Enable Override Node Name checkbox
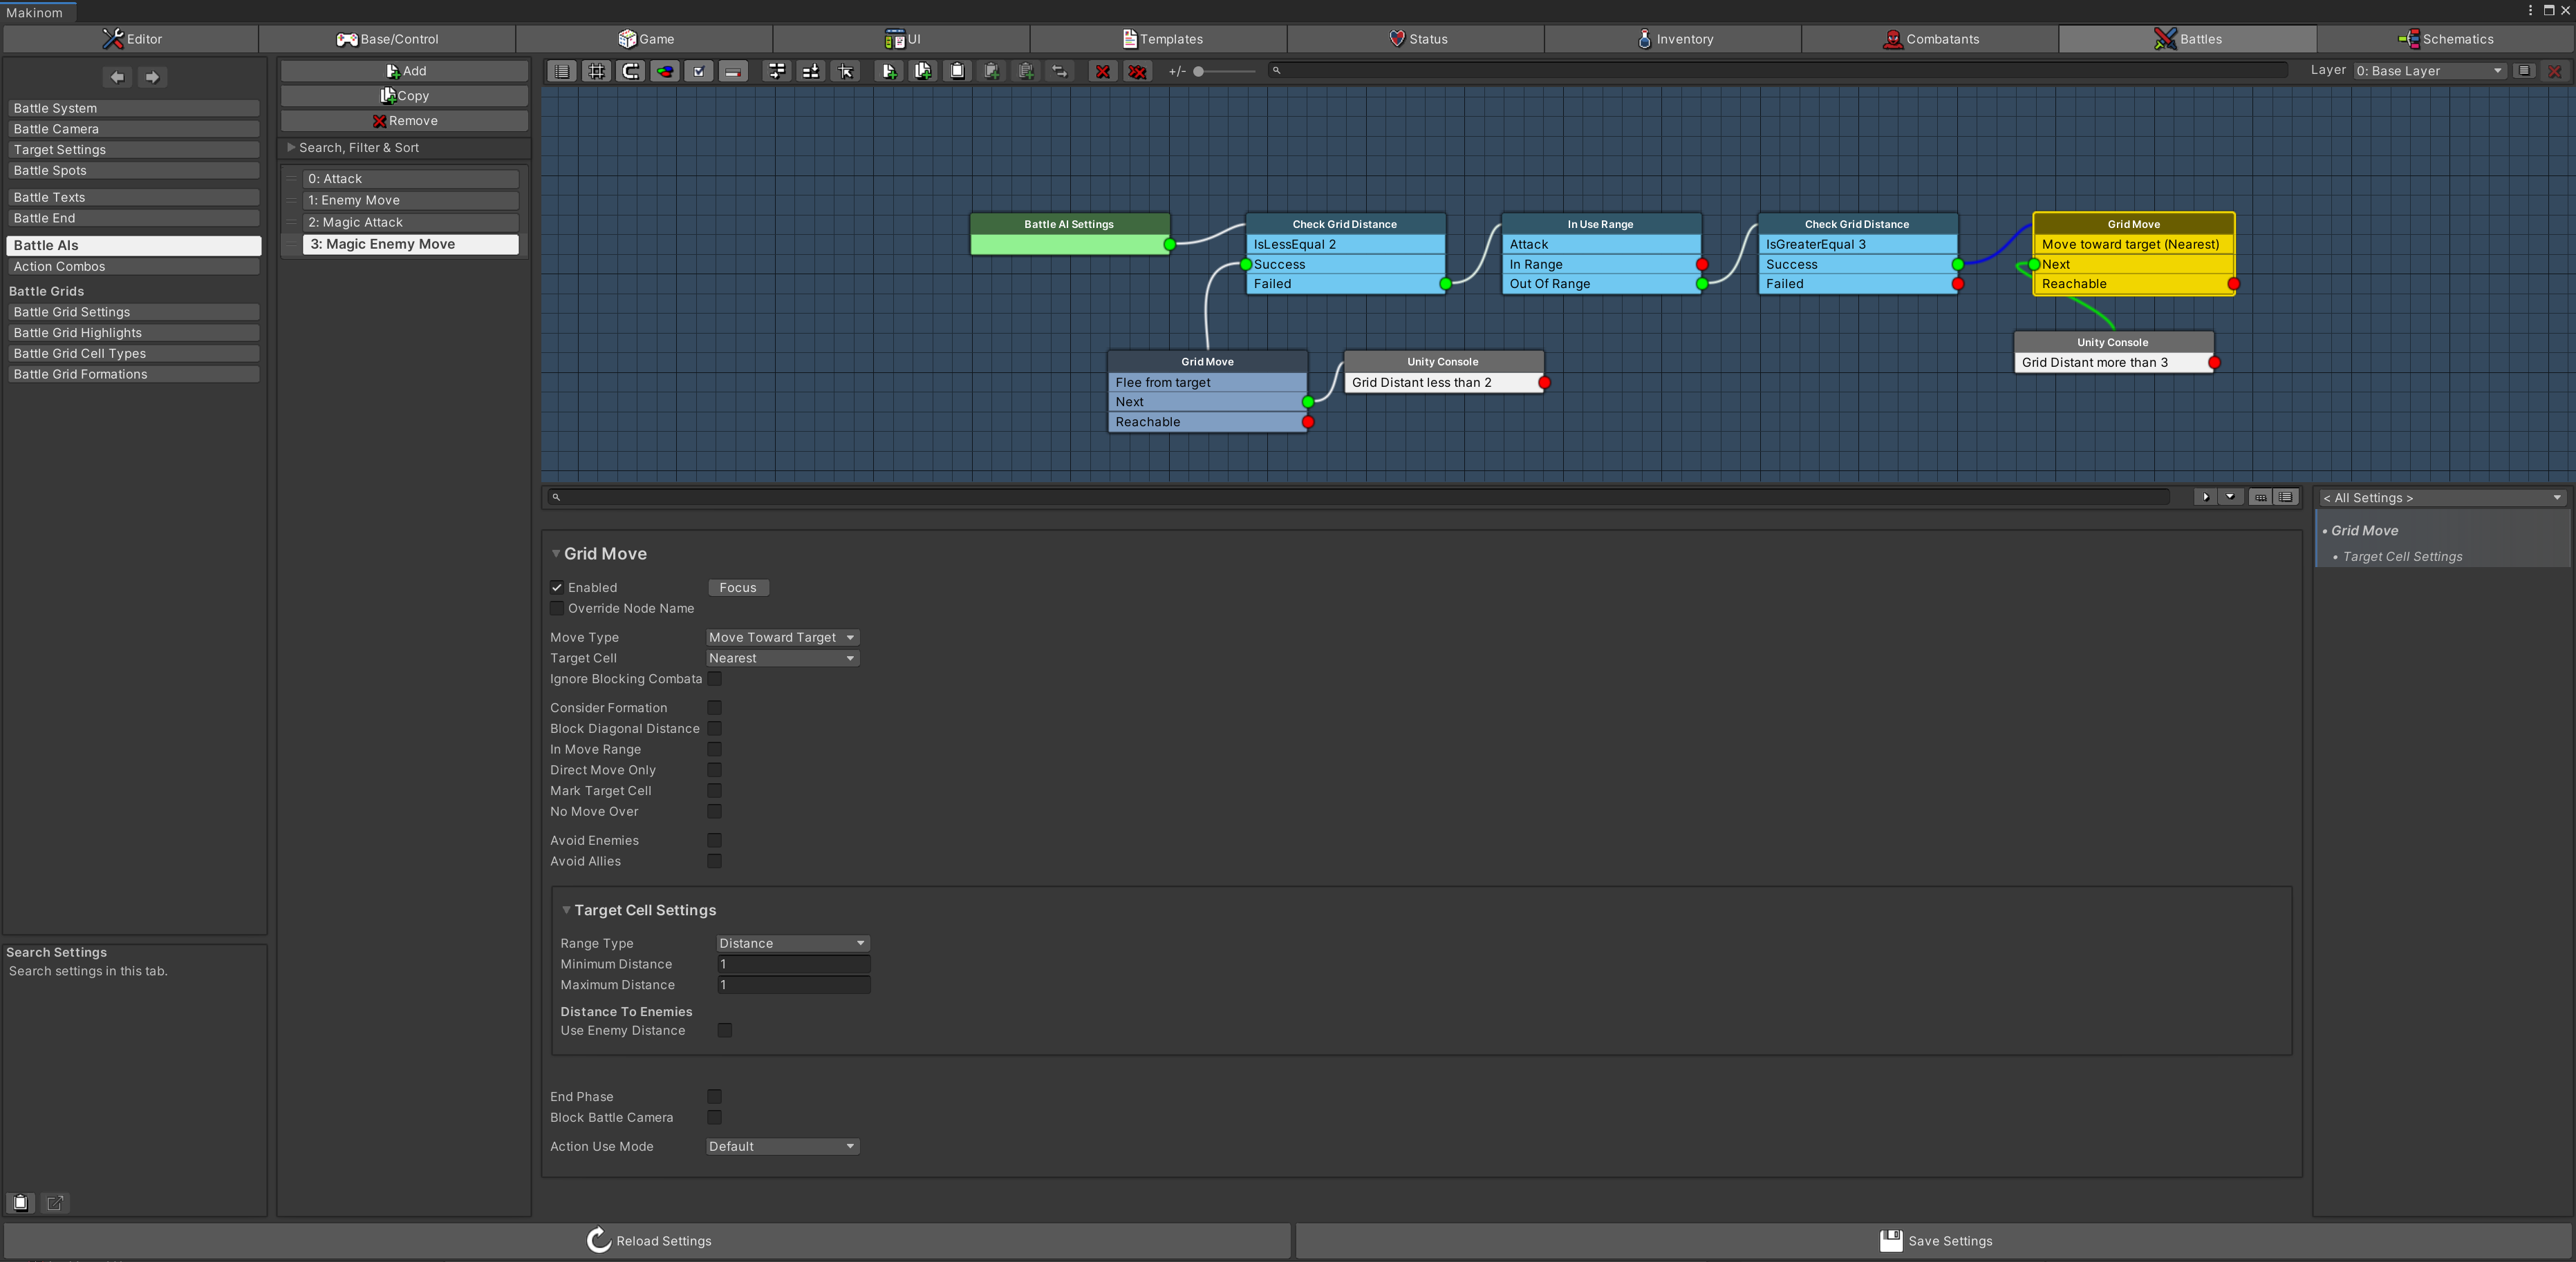 pos(557,609)
